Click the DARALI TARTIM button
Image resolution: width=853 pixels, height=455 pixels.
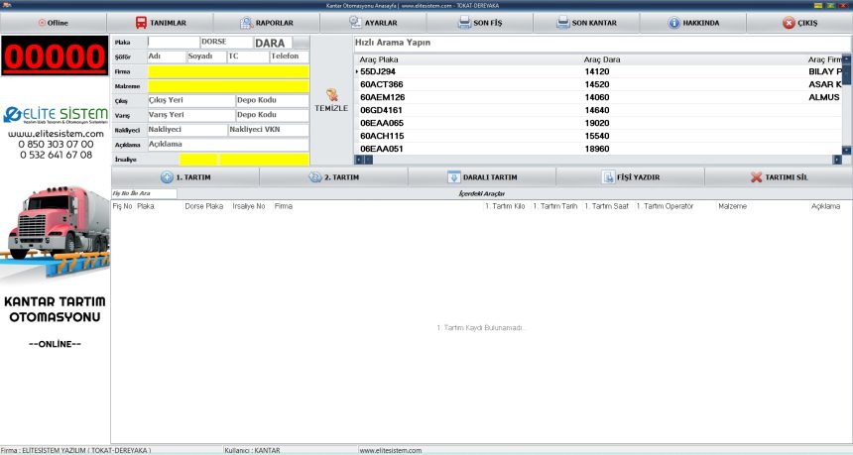(481, 177)
